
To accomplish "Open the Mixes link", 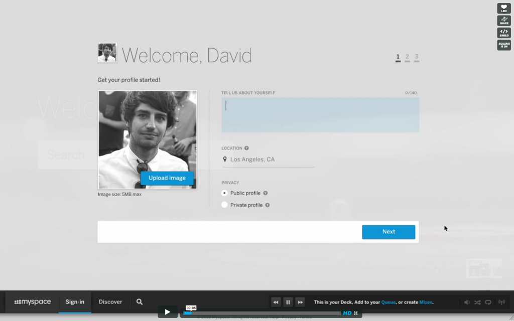I will [x=426, y=302].
